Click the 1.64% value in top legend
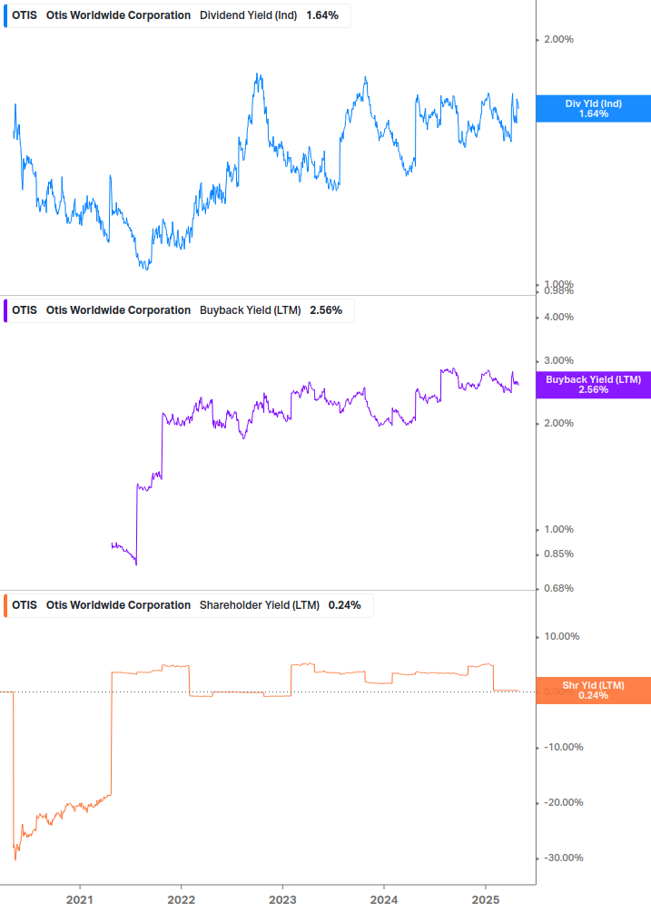 322,15
